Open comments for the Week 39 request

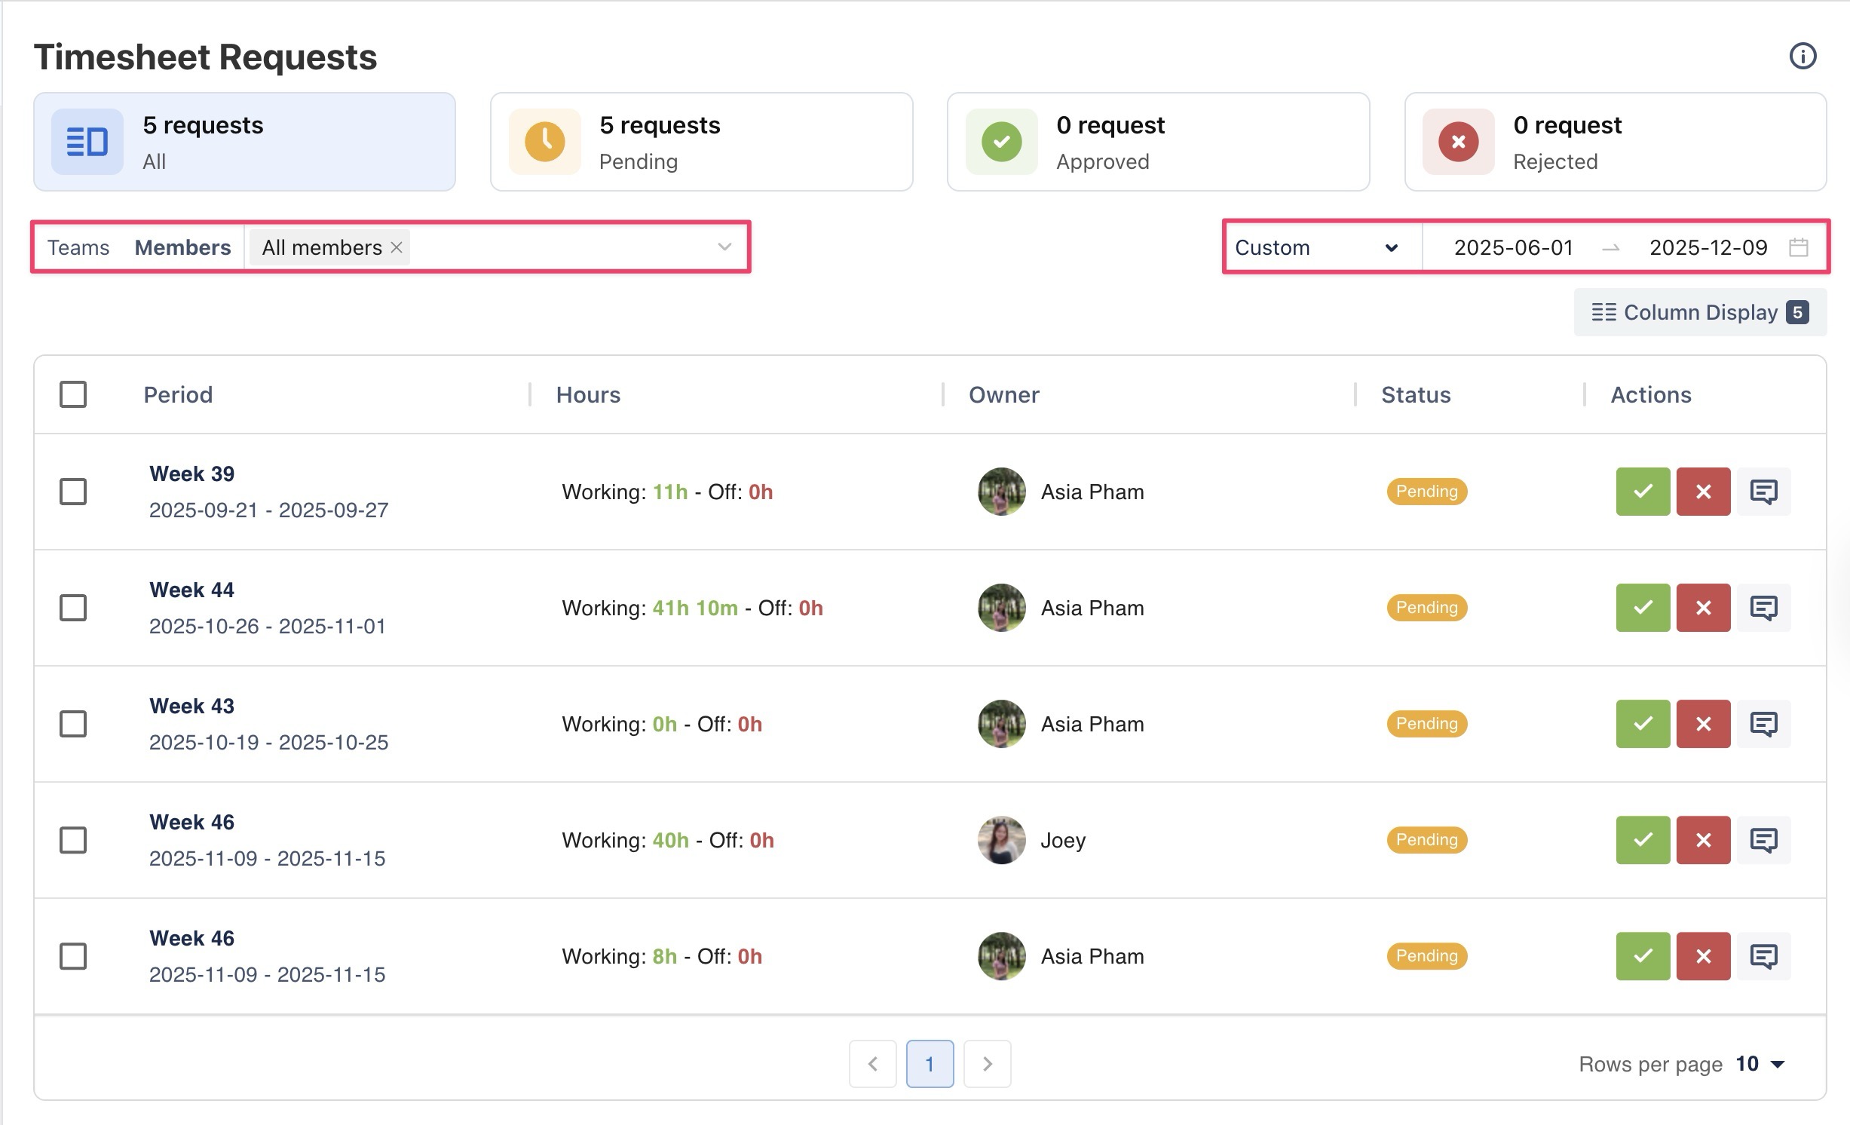[1763, 492]
